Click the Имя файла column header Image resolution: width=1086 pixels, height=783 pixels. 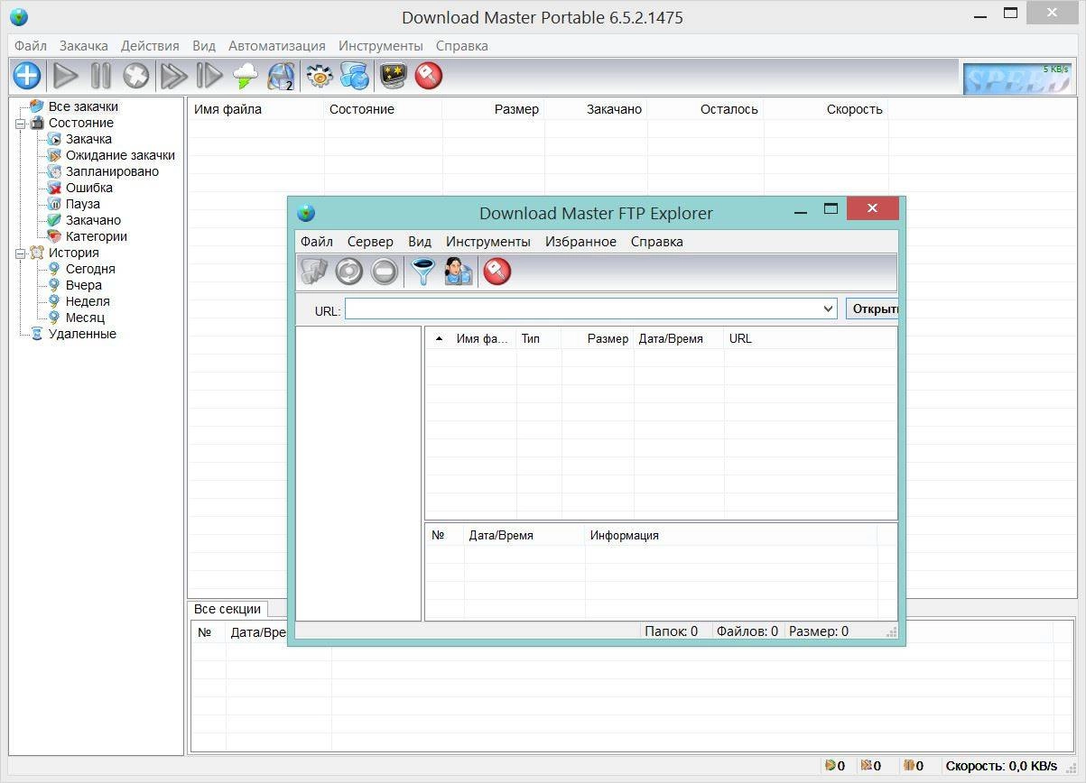[x=255, y=109]
